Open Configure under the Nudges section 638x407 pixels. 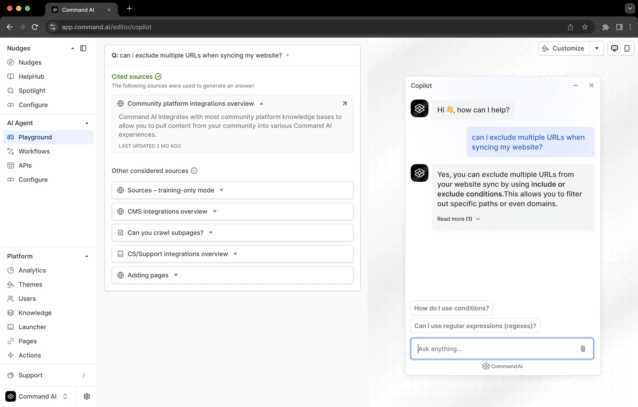click(49, 105)
